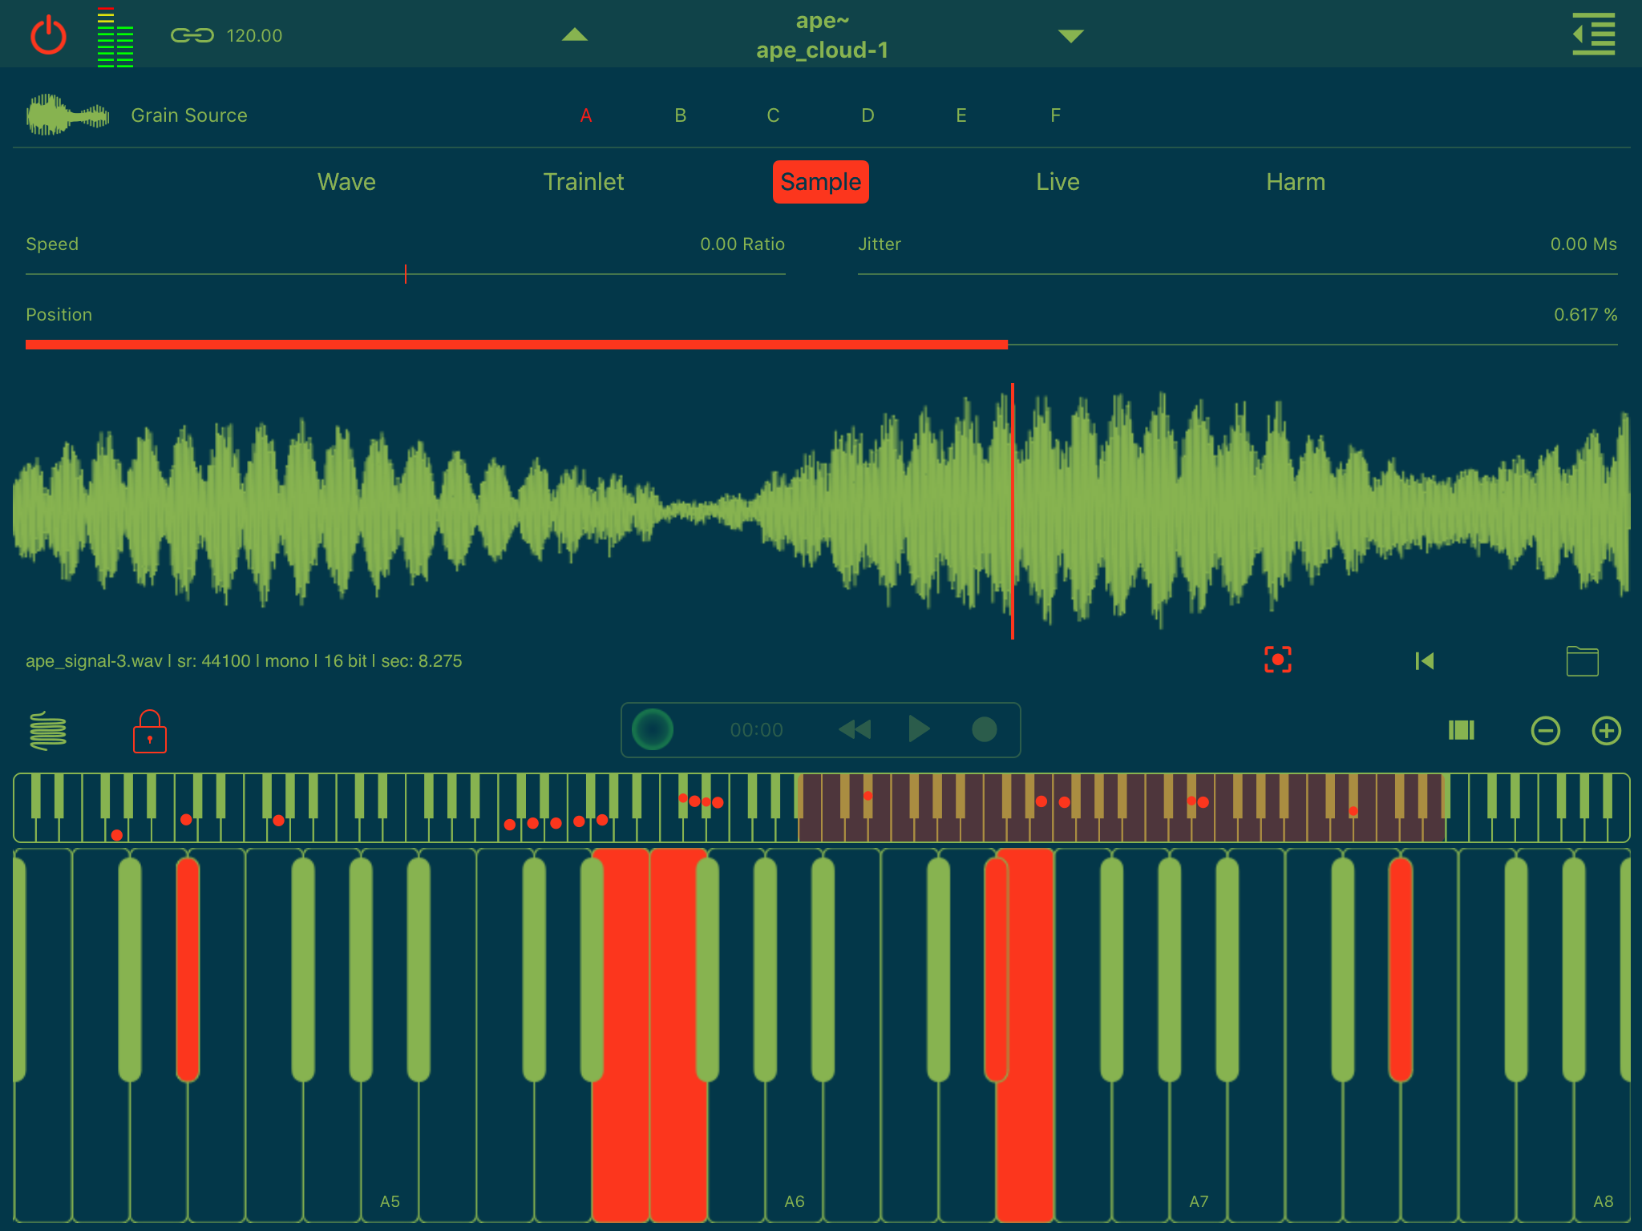Select grain slot B
The image size is (1642, 1231).
point(680,115)
